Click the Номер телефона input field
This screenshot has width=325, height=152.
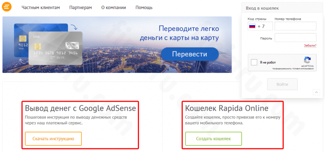[295, 26]
